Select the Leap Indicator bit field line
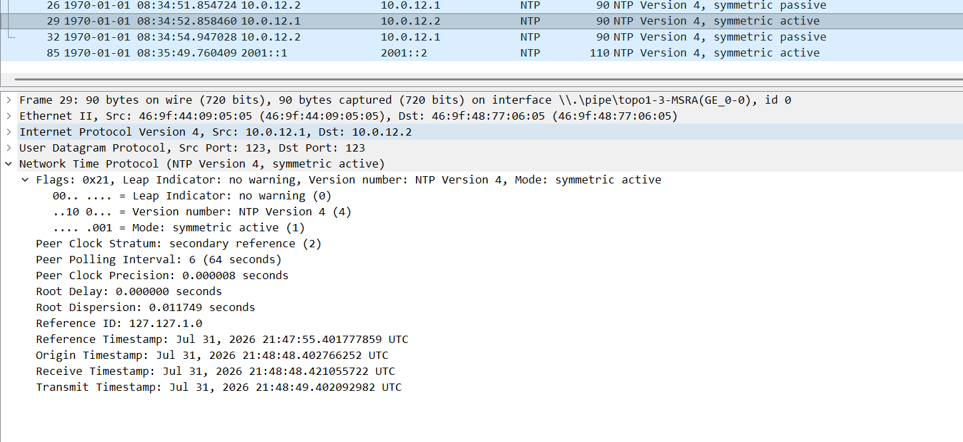963x442 pixels. [192, 196]
